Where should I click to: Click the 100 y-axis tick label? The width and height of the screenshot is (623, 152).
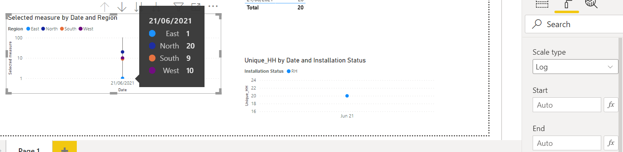[x=18, y=38]
